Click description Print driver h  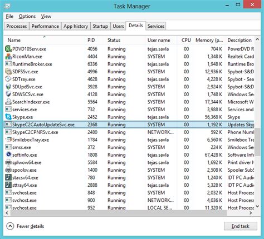[241, 162]
